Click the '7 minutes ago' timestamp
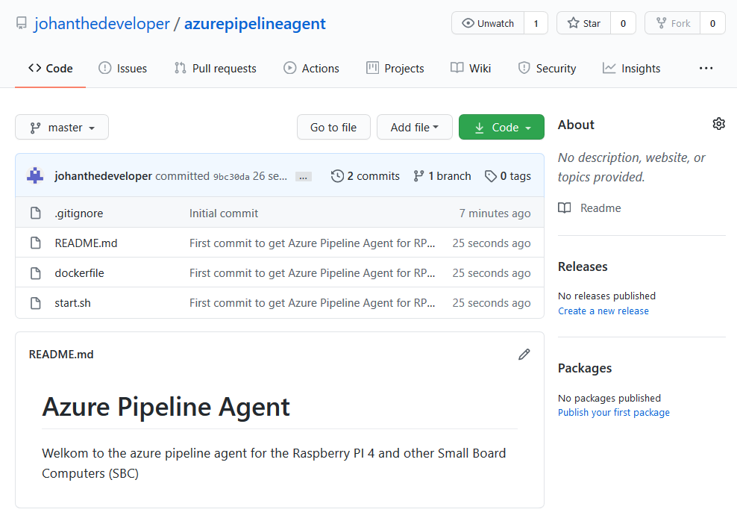 (495, 213)
